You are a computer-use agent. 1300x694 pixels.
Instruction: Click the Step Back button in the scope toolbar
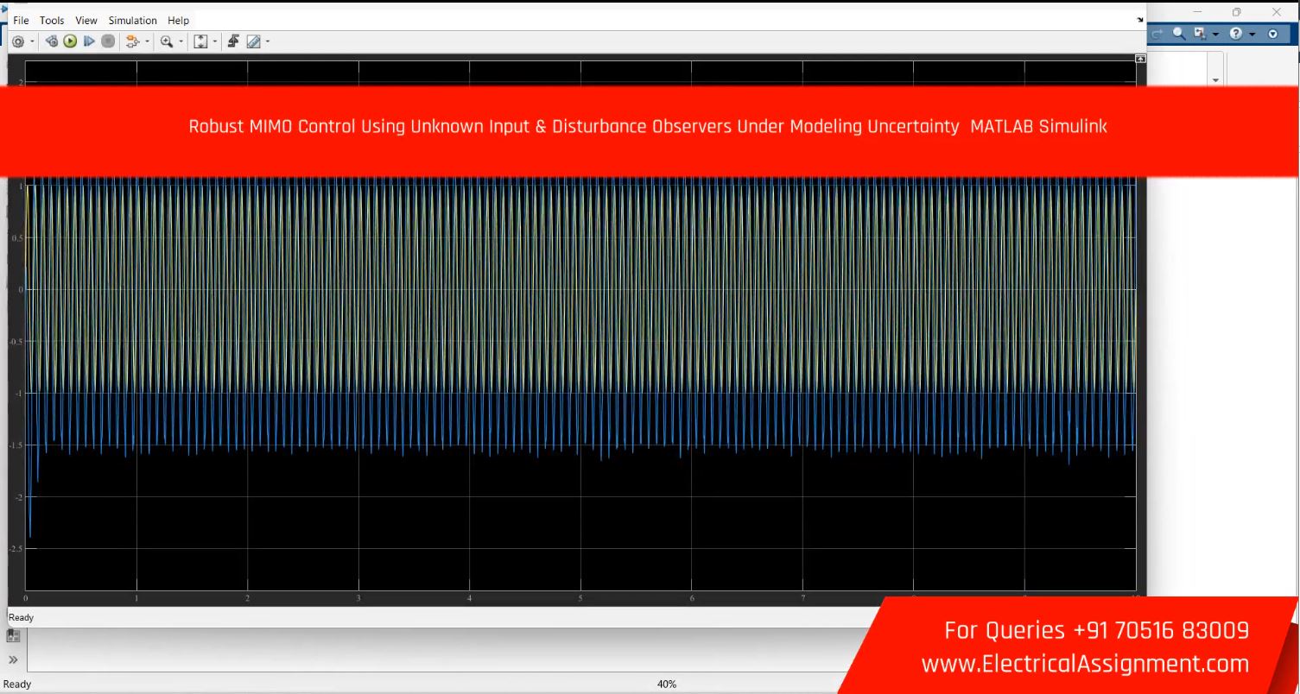[x=52, y=41]
